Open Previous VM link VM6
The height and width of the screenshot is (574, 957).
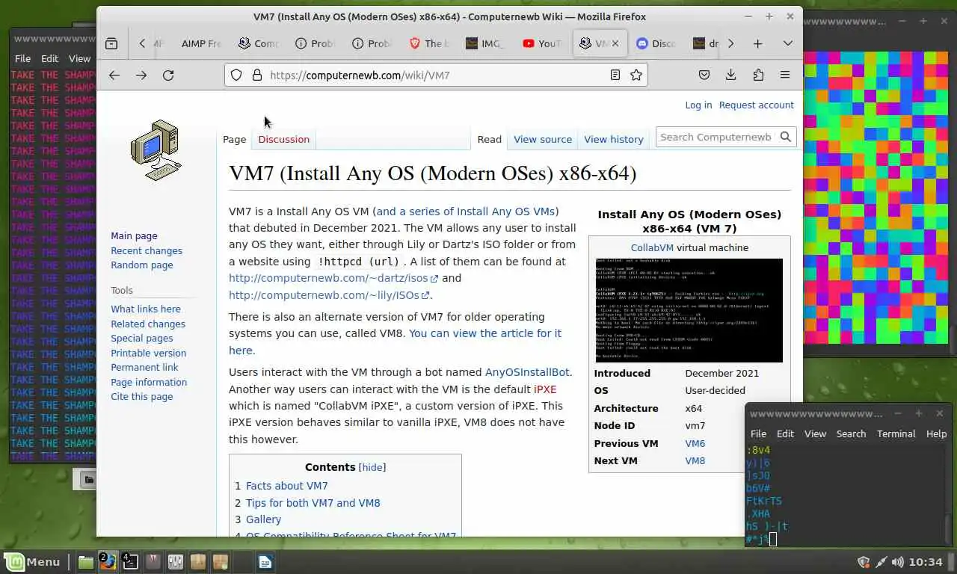pyautogui.click(x=695, y=443)
